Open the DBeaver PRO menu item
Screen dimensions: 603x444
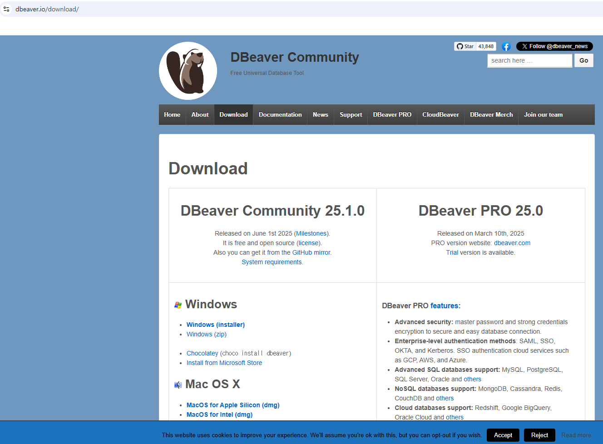pyautogui.click(x=392, y=114)
